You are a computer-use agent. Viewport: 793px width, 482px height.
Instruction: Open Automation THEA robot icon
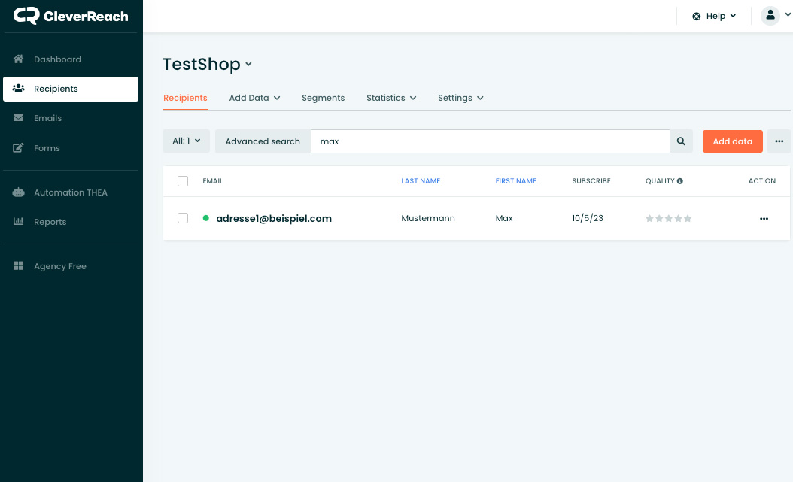click(x=19, y=192)
